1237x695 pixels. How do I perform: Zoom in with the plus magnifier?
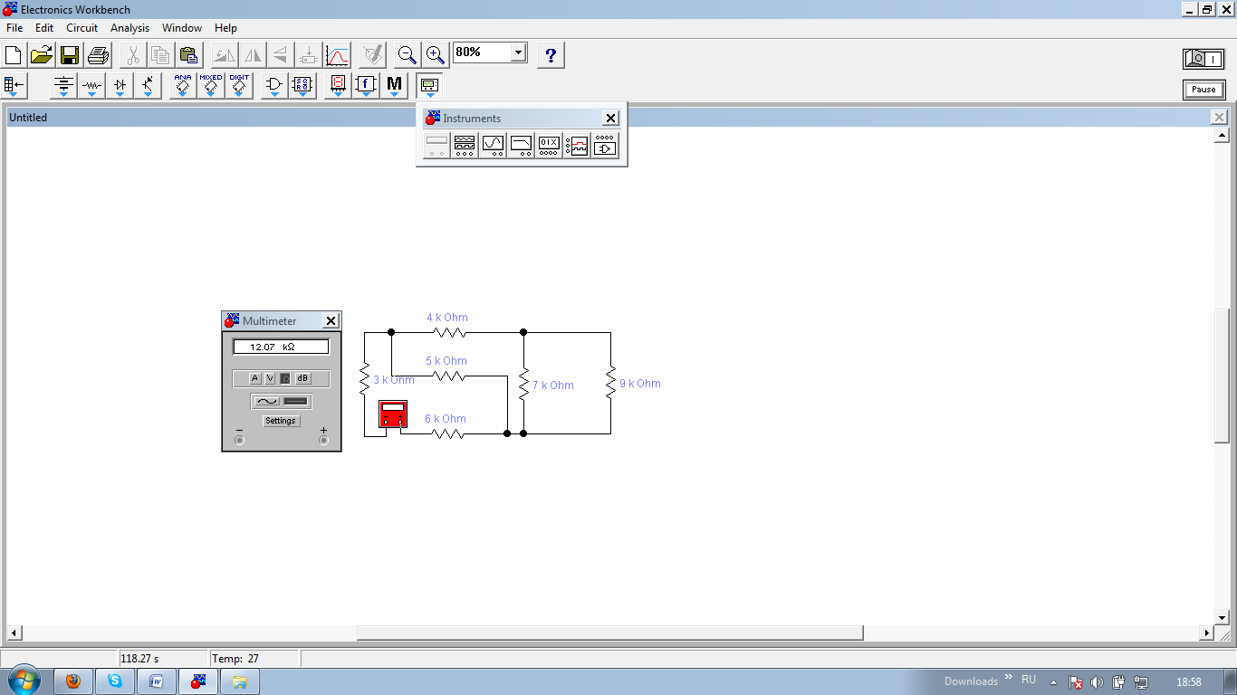[x=436, y=55]
